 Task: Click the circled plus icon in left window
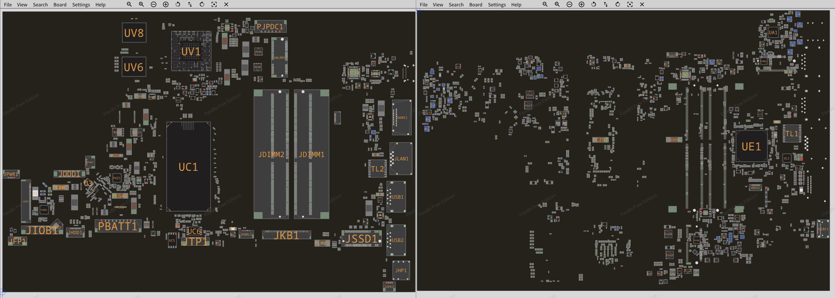point(166,4)
